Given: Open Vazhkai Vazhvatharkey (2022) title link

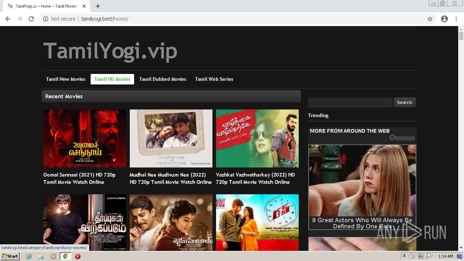Looking at the screenshot, I should [x=256, y=178].
